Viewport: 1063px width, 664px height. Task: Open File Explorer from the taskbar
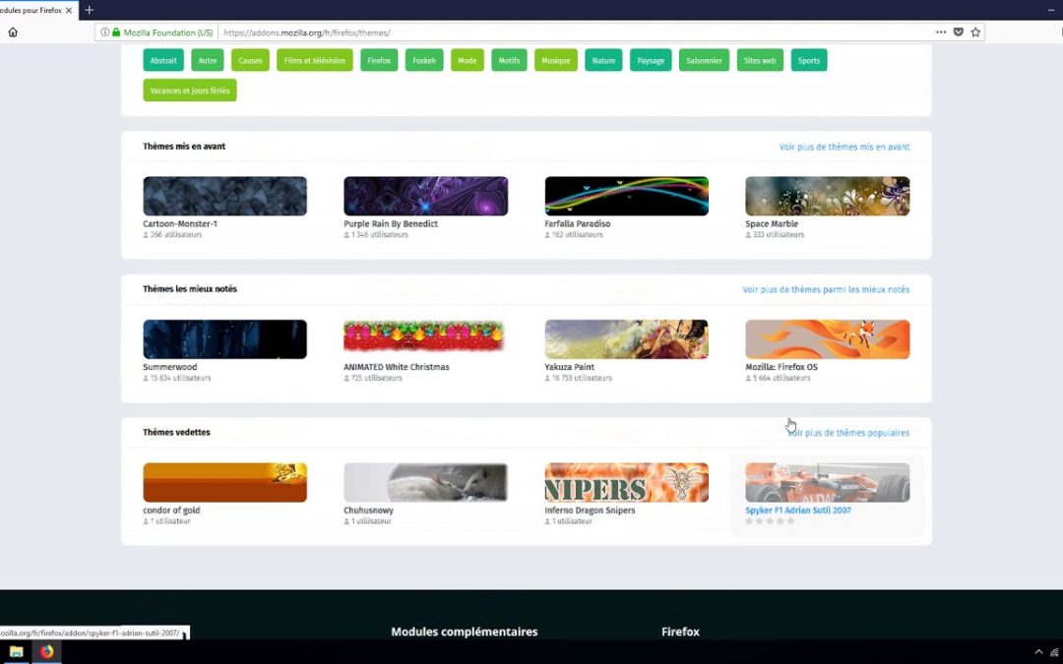17,652
